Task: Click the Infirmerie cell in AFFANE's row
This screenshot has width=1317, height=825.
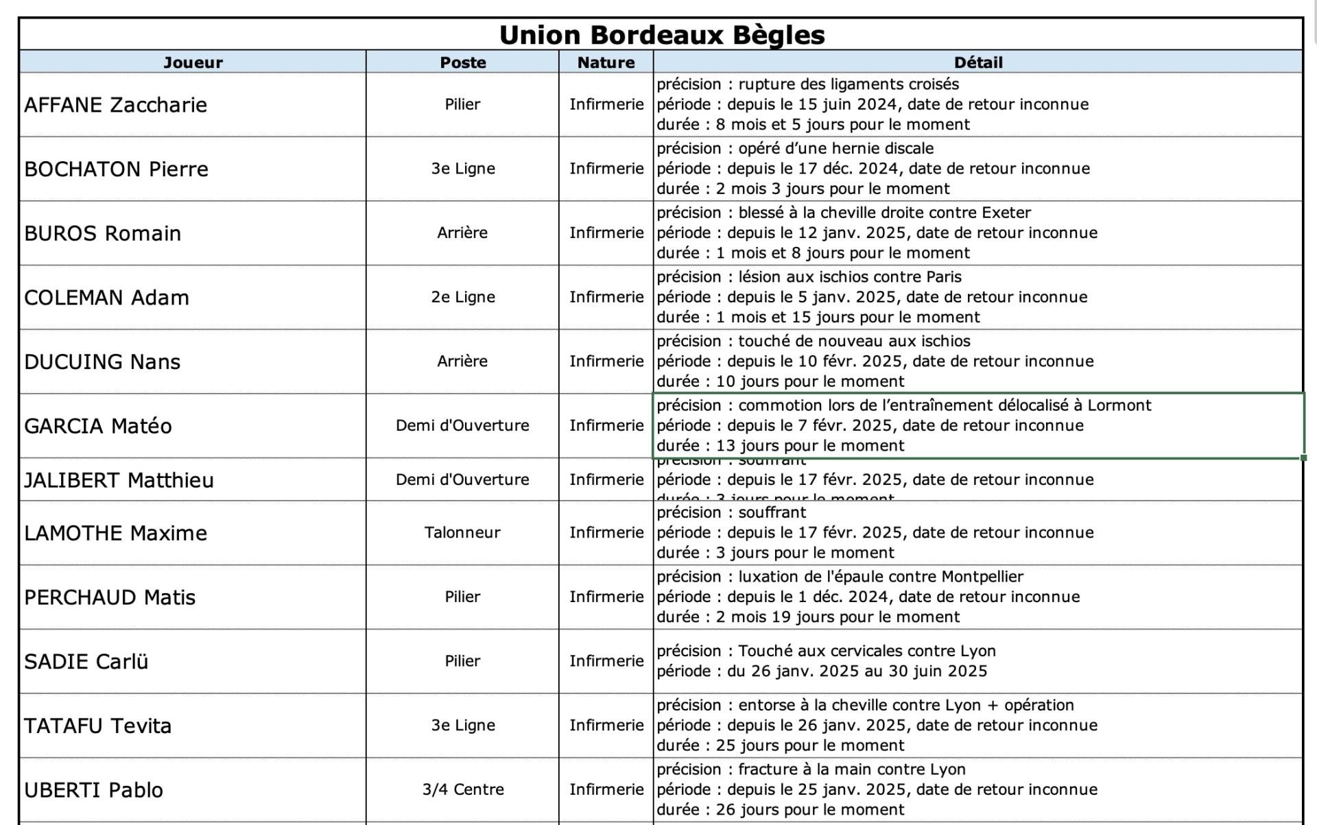Action: (x=606, y=104)
